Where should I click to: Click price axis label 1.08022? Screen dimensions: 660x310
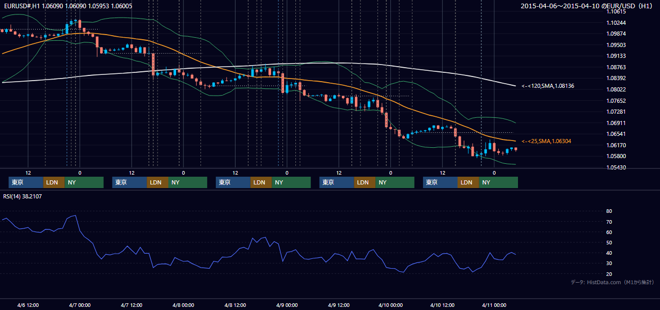(x=616, y=89)
